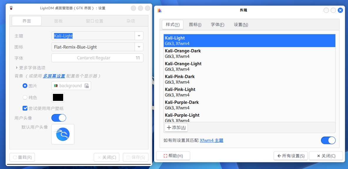Toggle the 用户头像 switch off
348x169 pixels.
coord(59,118)
